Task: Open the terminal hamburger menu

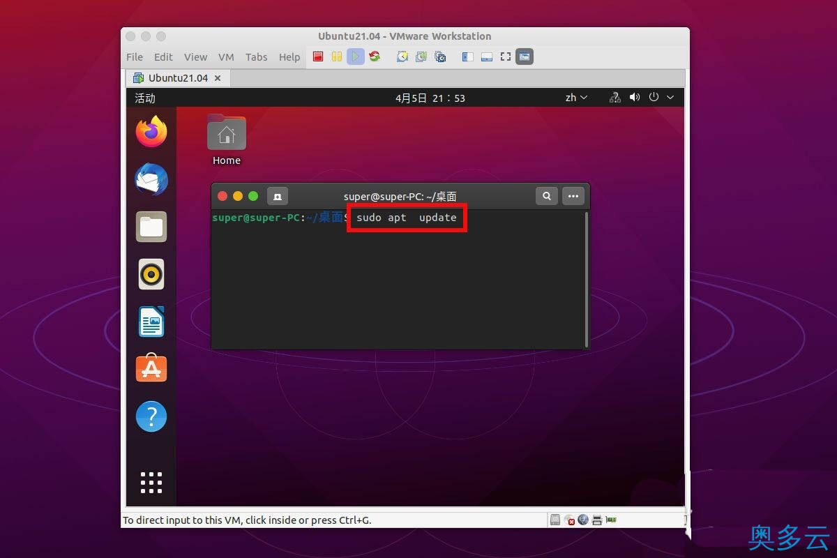Action: (573, 196)
